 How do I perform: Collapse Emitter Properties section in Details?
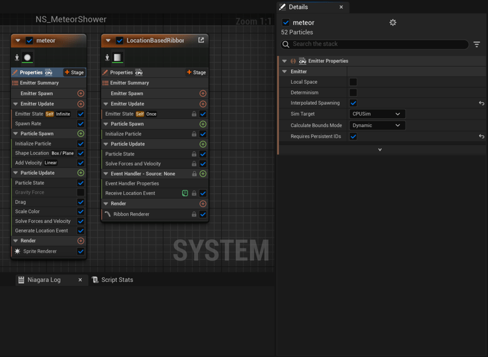coord(284,61)
